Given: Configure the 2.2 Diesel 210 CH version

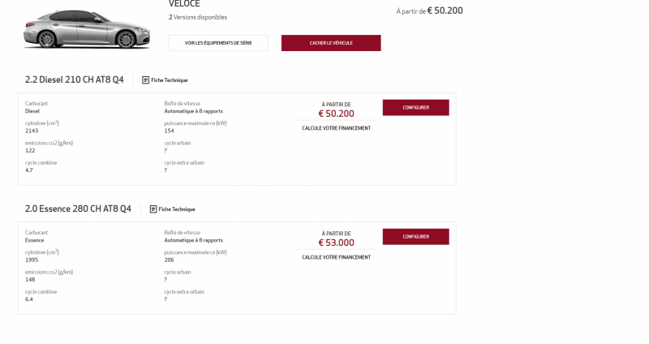Looking at the screenshot, I should pos(415,107).
